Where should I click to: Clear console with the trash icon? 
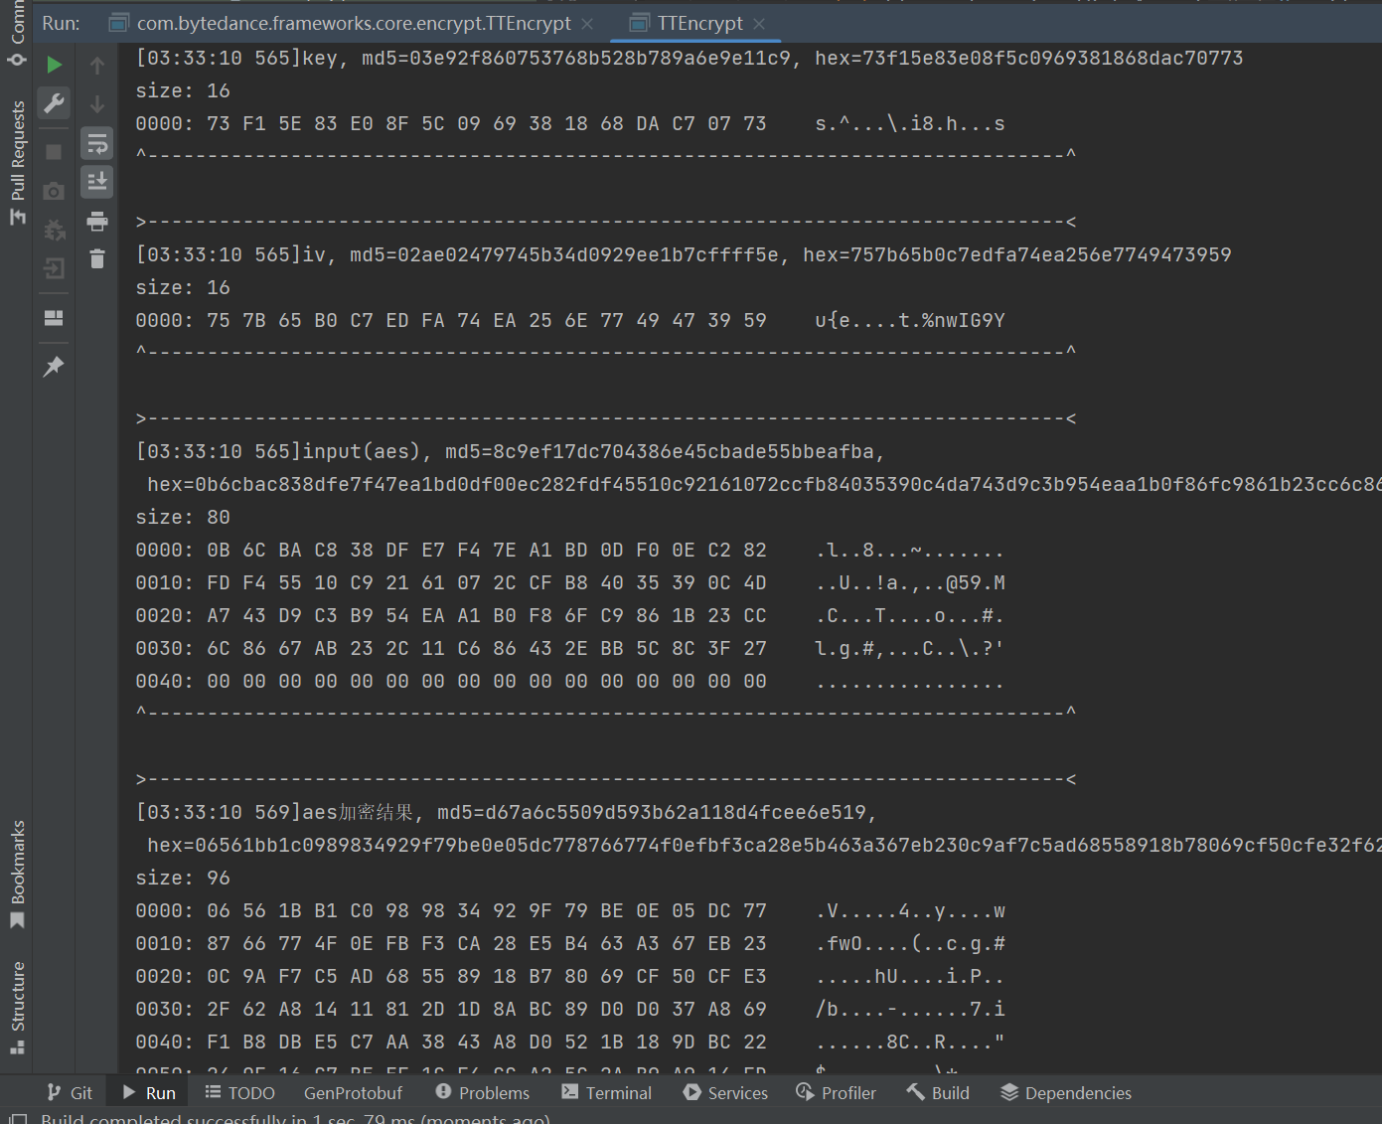[x=97, y=259]
